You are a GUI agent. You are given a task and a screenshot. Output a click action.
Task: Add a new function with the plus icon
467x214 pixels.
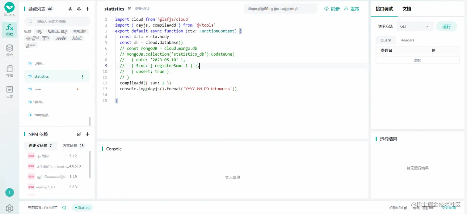[x=87, y=9]
